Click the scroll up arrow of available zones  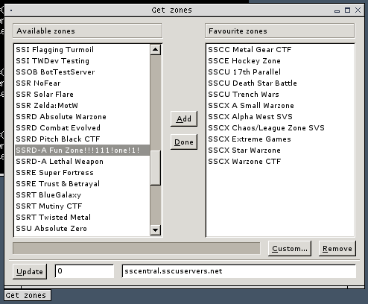click(156, 49)
